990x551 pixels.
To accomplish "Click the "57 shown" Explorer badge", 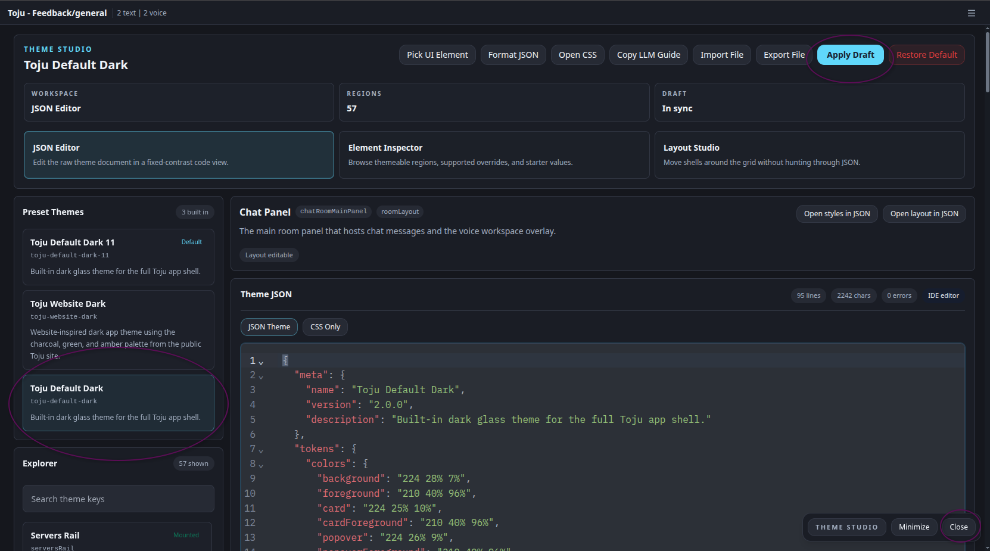I will pos(194,463).
